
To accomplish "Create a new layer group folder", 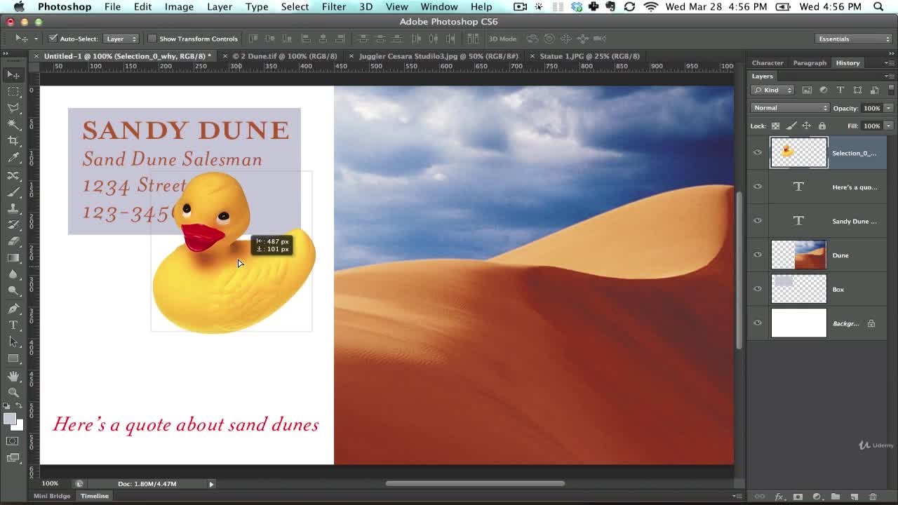I will pos(836,497).
